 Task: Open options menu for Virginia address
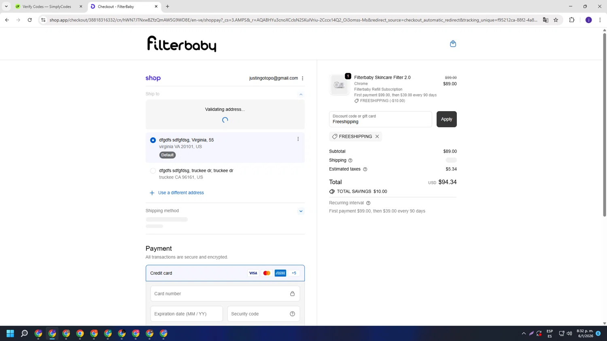[298, 139]
